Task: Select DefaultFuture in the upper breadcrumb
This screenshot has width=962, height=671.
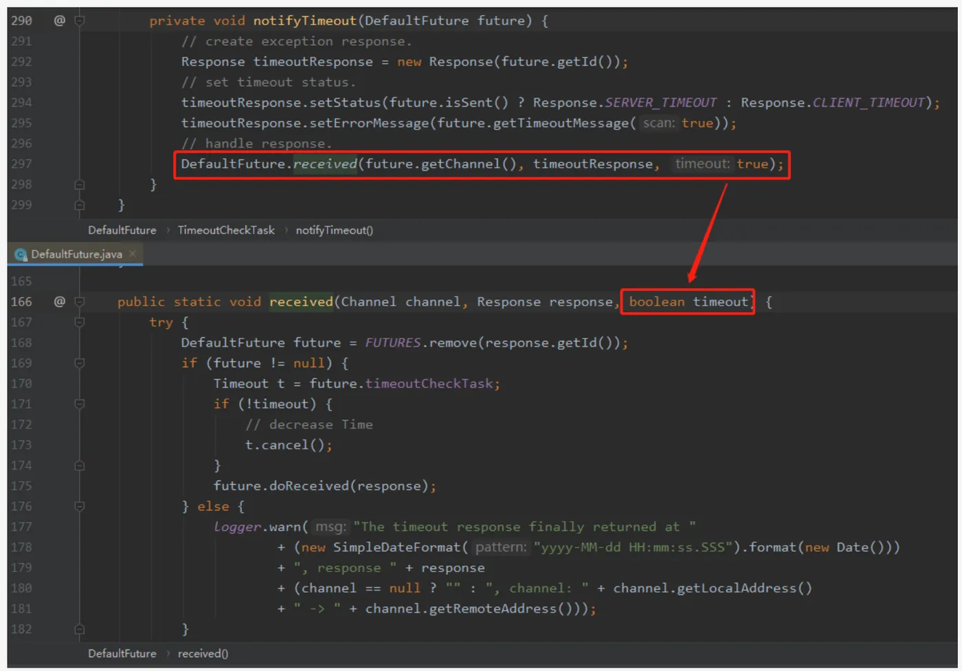Action: (122, 230)
